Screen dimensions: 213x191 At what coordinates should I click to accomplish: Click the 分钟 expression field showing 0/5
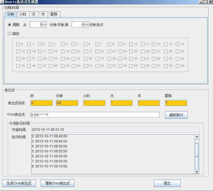tap(67, 103)
